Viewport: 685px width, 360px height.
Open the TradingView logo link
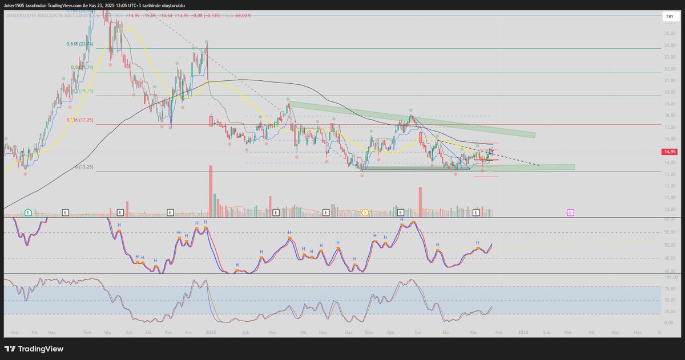pos(34,349)
